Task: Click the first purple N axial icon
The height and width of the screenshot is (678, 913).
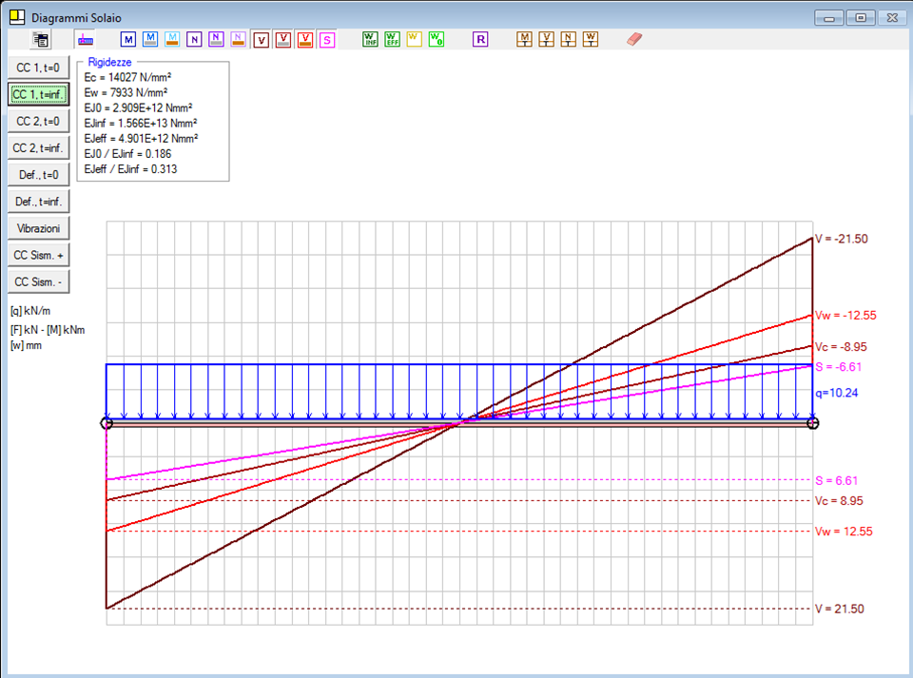Action: (x=194, y=39)
